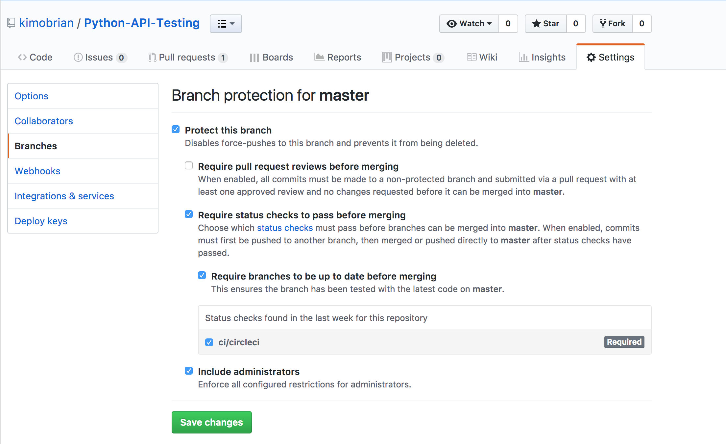Click the Save changes button
This screenshot has width=726, height=444.
(x=211, y=422)
